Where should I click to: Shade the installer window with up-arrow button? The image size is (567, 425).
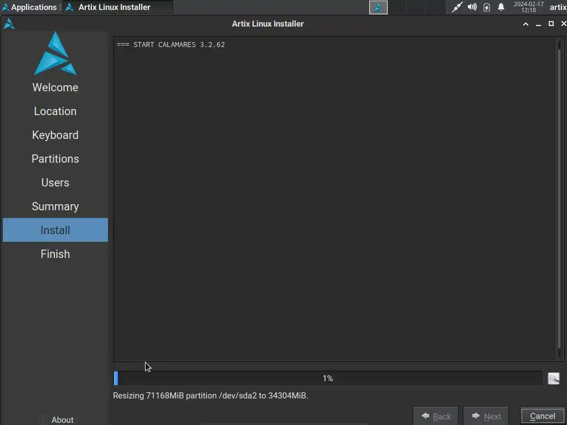[x=526, y=24]
